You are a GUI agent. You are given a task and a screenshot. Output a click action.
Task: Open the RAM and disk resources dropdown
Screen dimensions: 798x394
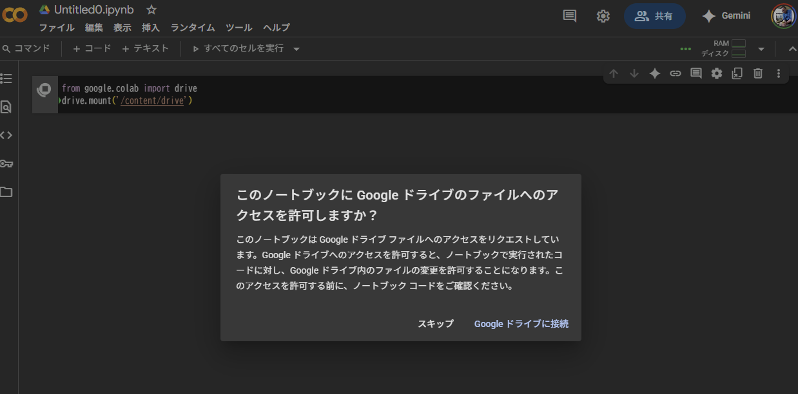[x=761, y=49]
